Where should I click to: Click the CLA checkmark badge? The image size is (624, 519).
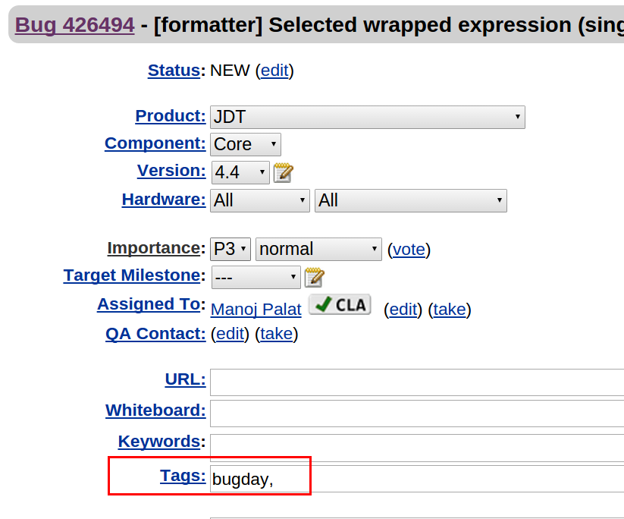point(340,305)
